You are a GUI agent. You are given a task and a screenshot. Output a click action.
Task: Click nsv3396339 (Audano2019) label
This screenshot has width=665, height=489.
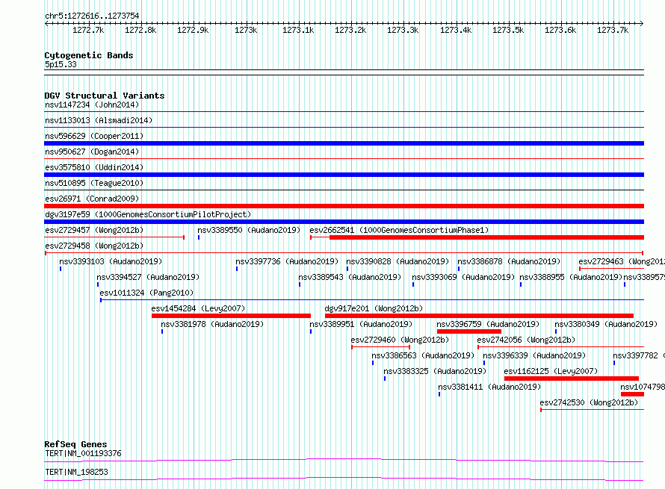click(x=534, y=355)
